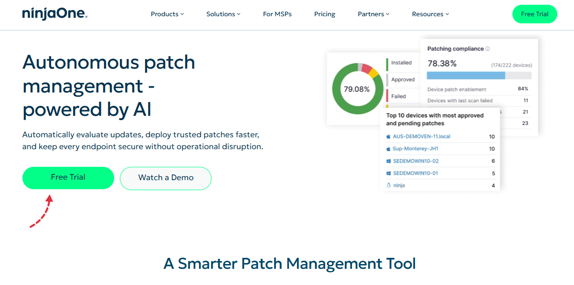Click the Patching compliance card title
574x285 pixels.
pyautogui.click(x=456, y=49)
